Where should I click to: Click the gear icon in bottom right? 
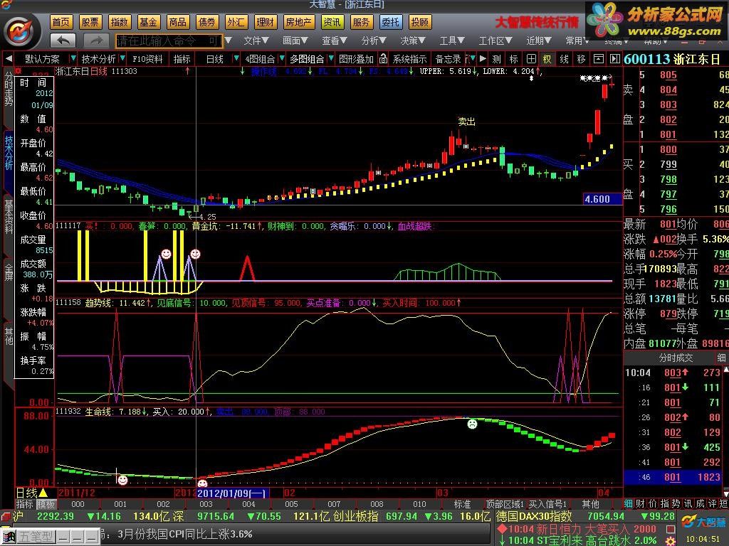pos(670,541)
